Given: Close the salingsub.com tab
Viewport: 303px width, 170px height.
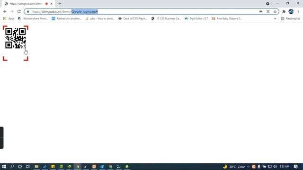Looking at the screenshot, I should (x=52, y=4).
